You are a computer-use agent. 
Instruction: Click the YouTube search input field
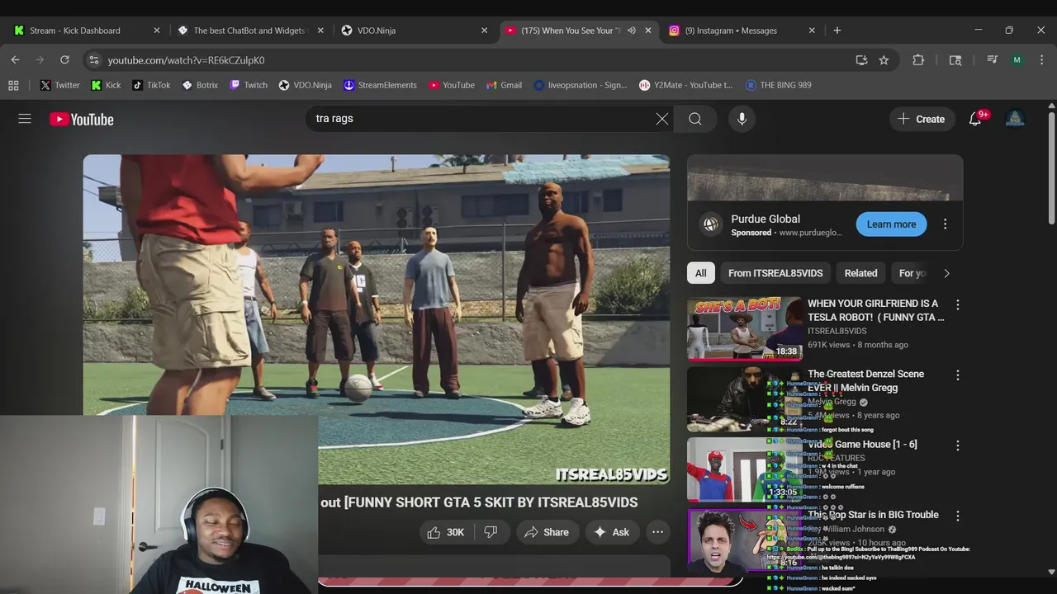[479, 119]
